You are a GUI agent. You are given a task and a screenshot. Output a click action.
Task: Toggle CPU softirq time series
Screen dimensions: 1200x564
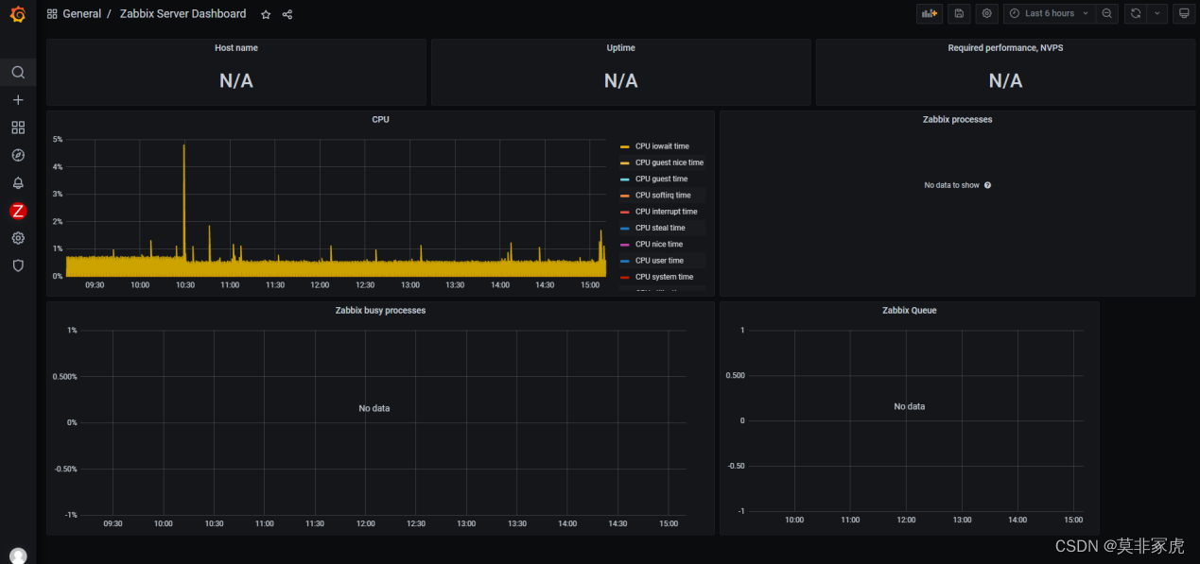coord(663,196)
